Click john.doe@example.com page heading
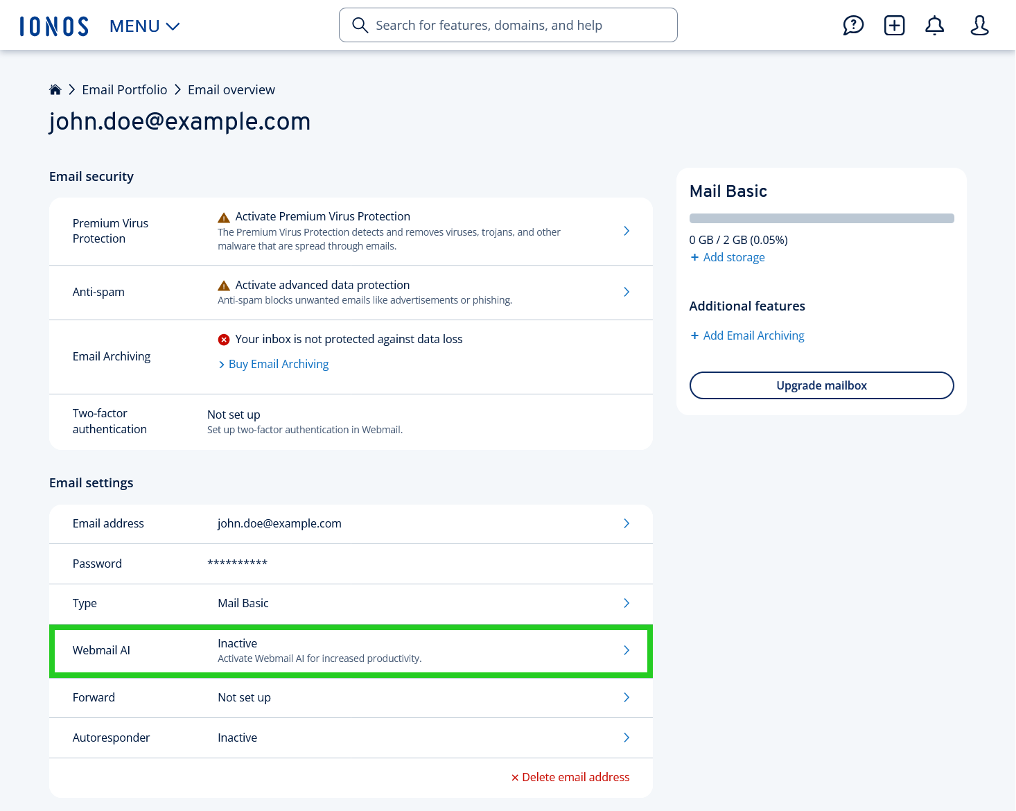Viewport: 1016px width, 811px height. (x=180, y=121)
